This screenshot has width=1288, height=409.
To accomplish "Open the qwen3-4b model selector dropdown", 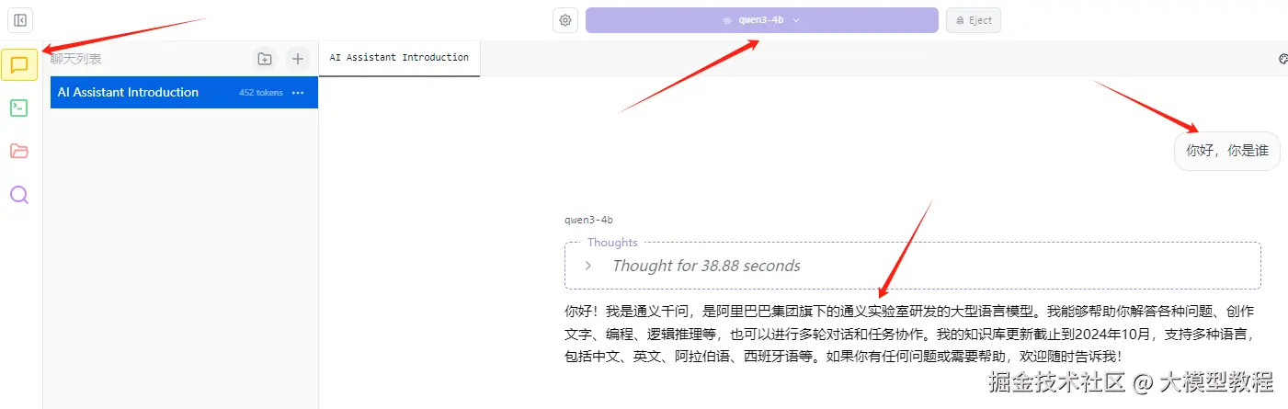I will click(x=761, y=20).
